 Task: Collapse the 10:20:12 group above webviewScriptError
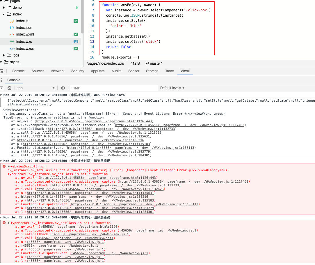coord(1,161)
